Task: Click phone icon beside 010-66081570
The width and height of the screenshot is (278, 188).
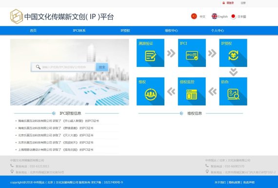Action: tap(207, 166)
